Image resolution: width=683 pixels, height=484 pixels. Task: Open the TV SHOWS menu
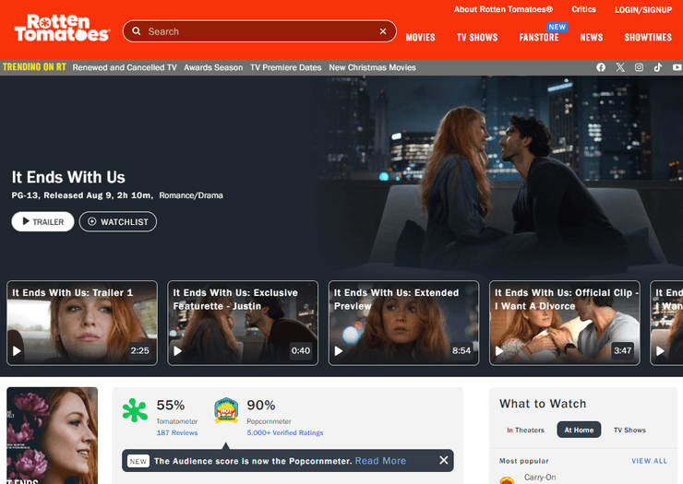477,38
